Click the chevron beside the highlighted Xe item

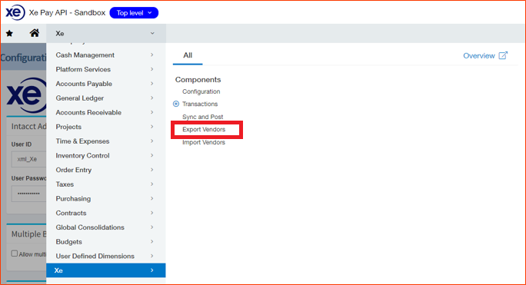152,270
